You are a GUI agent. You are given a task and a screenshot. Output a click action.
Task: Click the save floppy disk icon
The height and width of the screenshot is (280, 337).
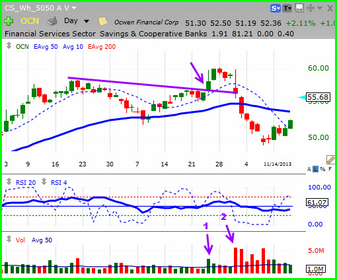pyautogui.click(x=299, y=9)
